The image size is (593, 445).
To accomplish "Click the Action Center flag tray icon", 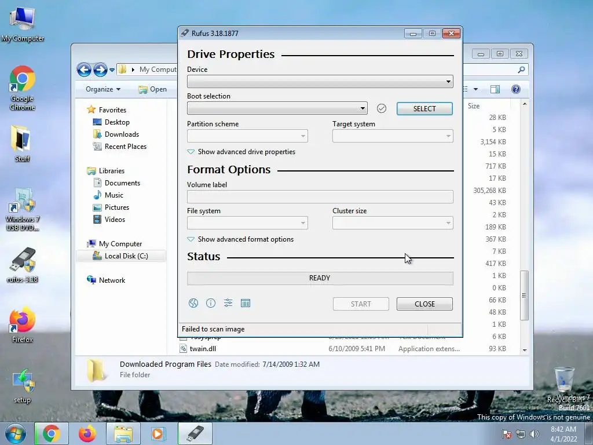I will tap(507, 434).
